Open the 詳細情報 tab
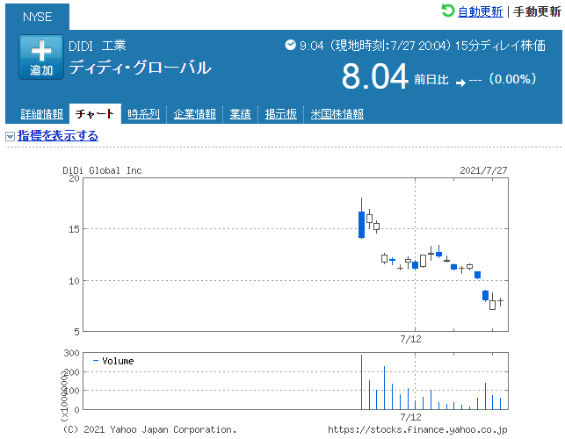The image size is (565, 439). [x=42, y=114]
